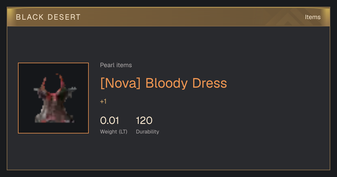Click the empty dark card area below stats
This screenshot has height=177, width=337.
168,153
